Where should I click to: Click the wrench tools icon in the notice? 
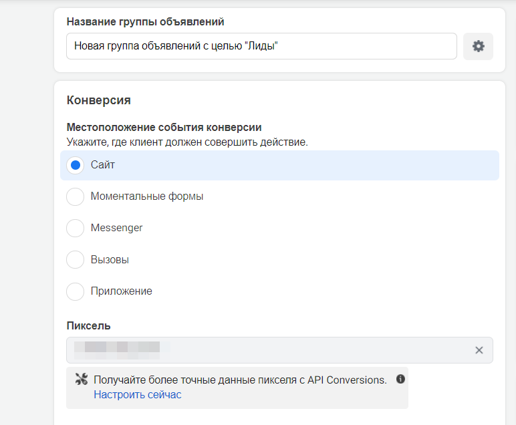tap(82, 380)
